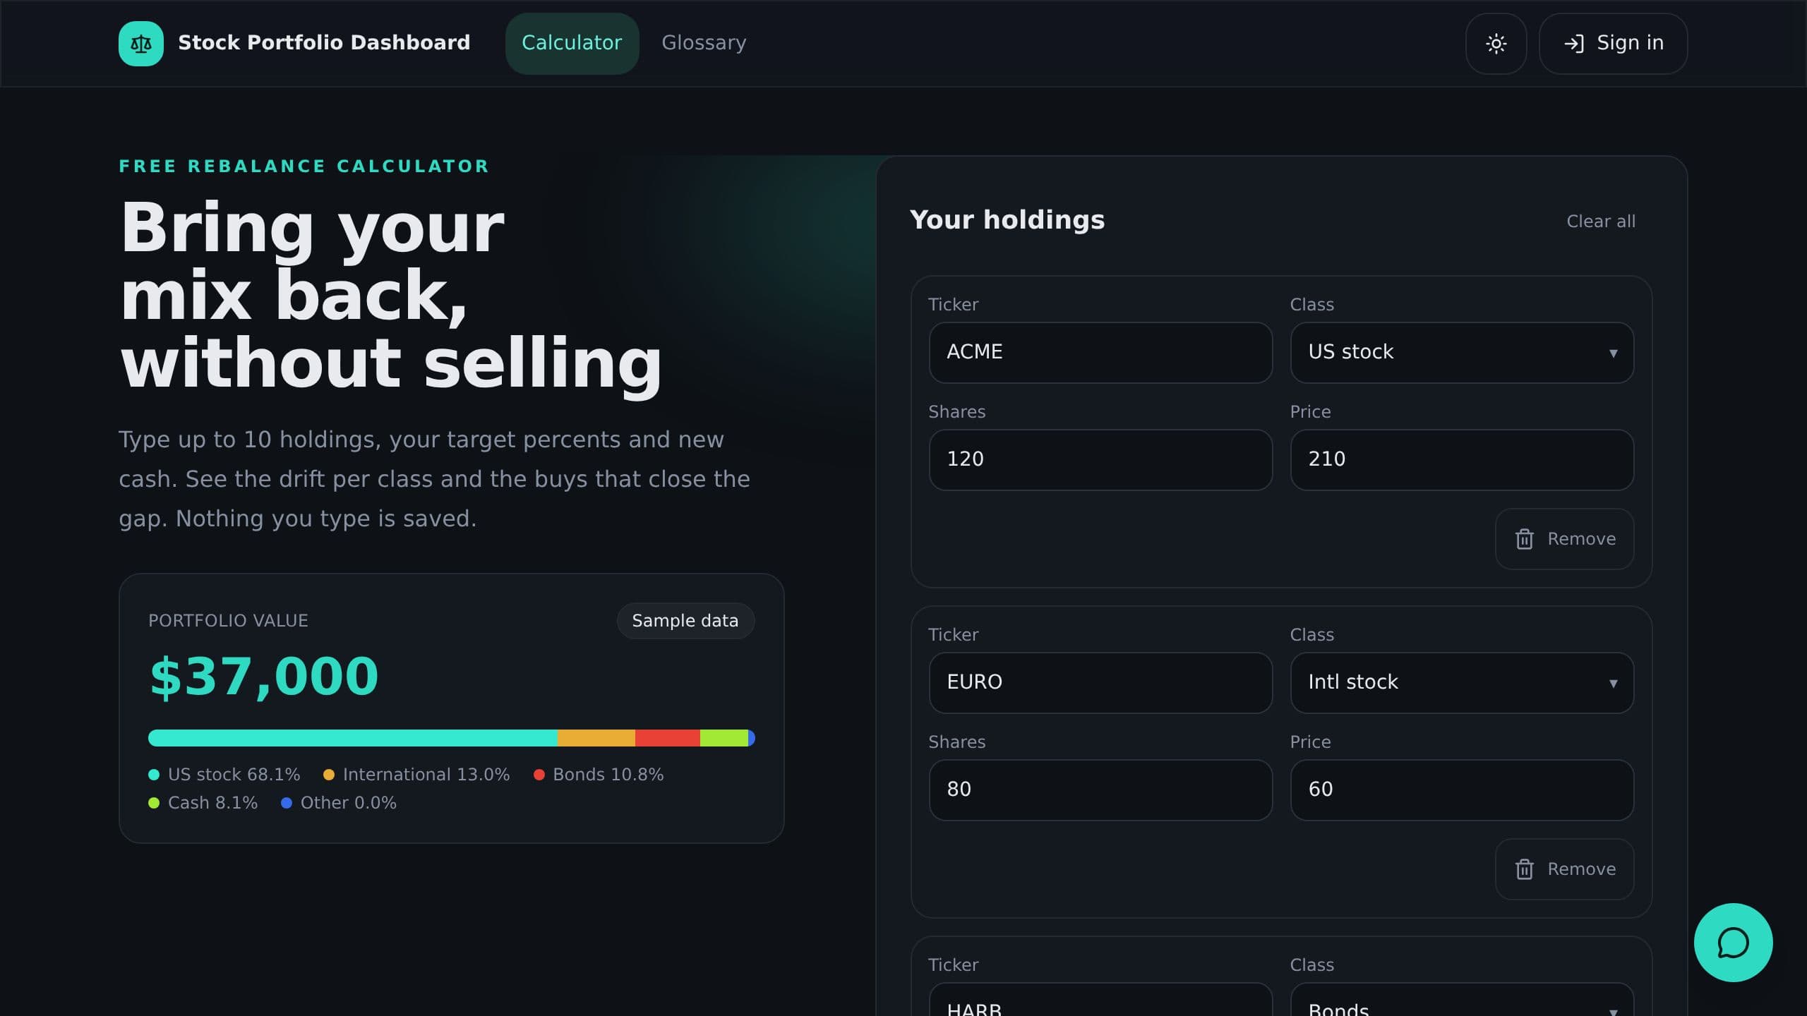Edit the ACME ticker field
This screenshot has height=1016, width=1807.
click(1100, 353)
